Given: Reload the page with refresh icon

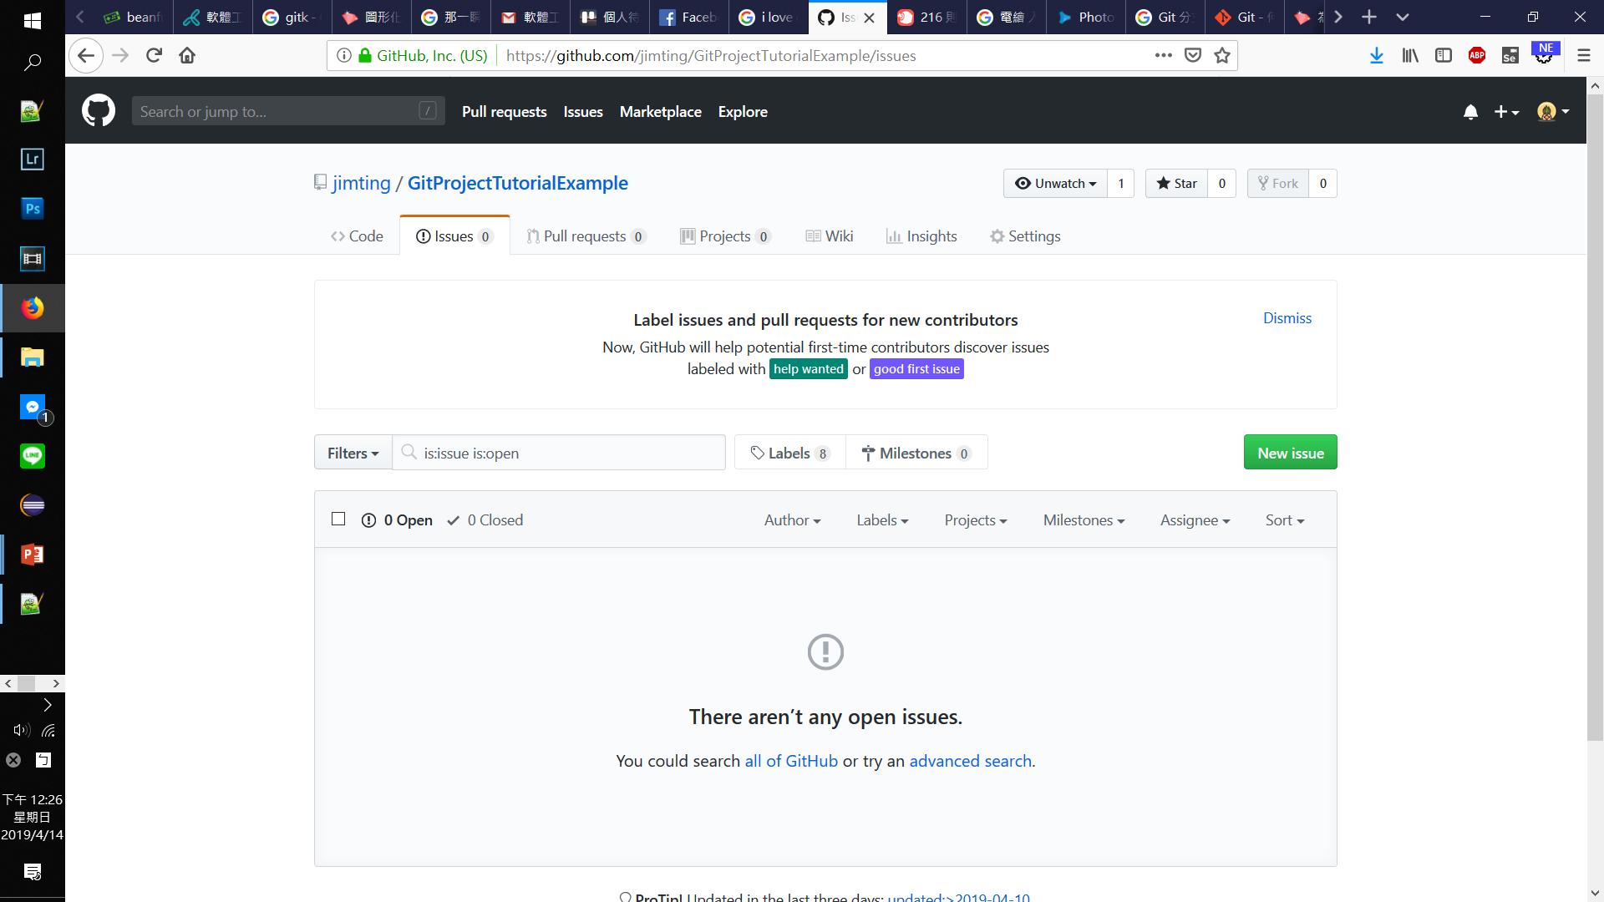Looking at the screenshot, I should tap(154, 56).
